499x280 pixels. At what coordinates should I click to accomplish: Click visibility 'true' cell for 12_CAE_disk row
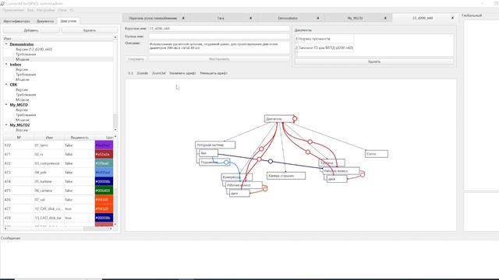point(80,209)
